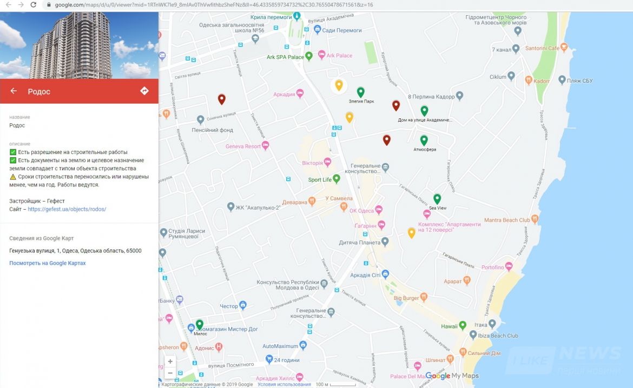Select the green Sea View map pin
Screen dimensions: 633x388
(437, 198)
